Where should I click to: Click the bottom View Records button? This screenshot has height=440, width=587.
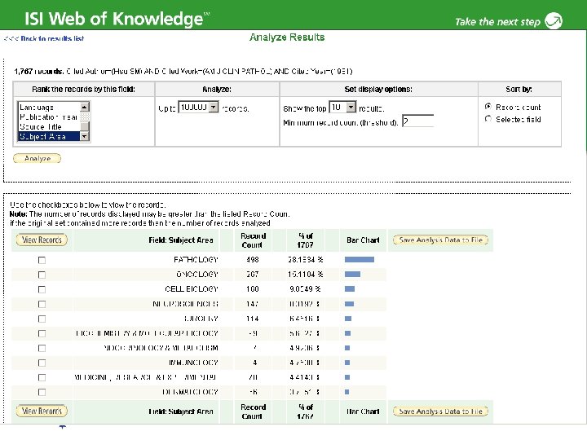coord(42,411)
